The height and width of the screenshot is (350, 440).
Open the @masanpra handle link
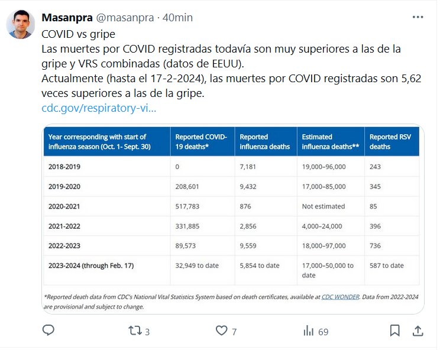click(x=122, y=17)
